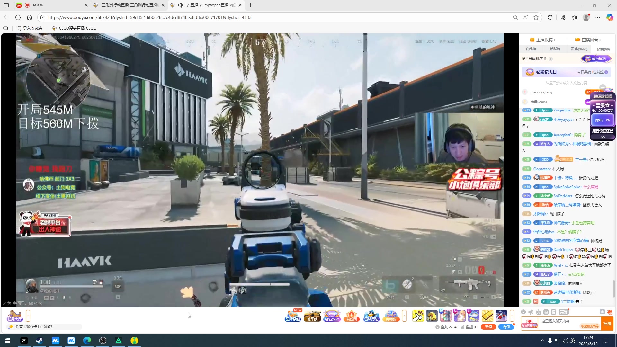
Task: Click the 排名: 26 ranking panel
Action: coord(603,120)
